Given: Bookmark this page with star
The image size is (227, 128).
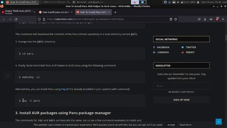Looking at the screenshot, I should coord(176,19).
